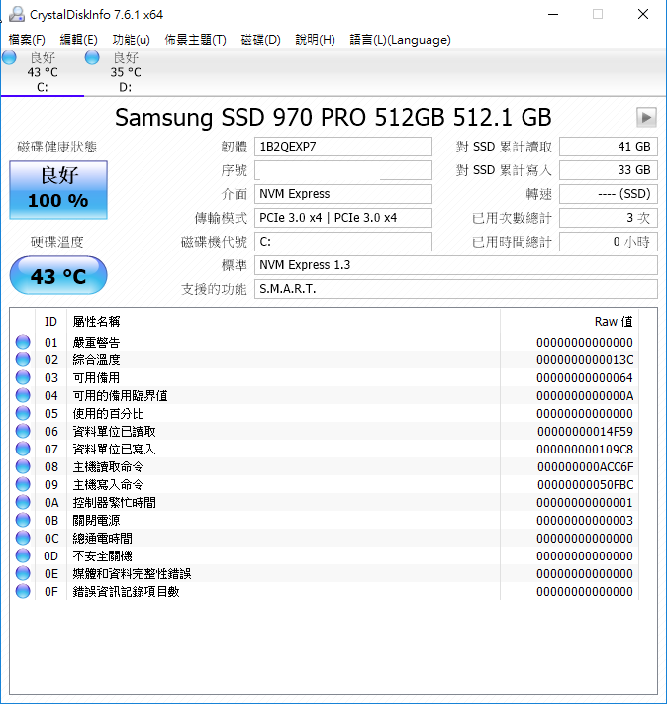This screenshot has height=704, width=667.
Task: Open the 檔案(F) menu
Action: (27, 40)
